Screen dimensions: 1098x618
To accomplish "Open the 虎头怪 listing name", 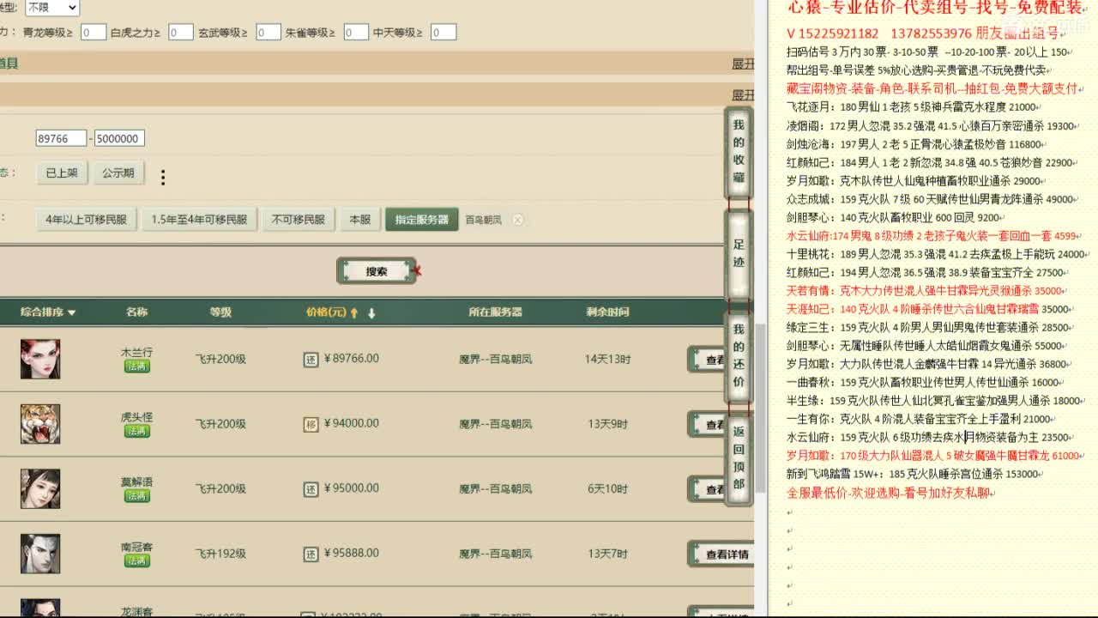I will (x=136, y=417).
